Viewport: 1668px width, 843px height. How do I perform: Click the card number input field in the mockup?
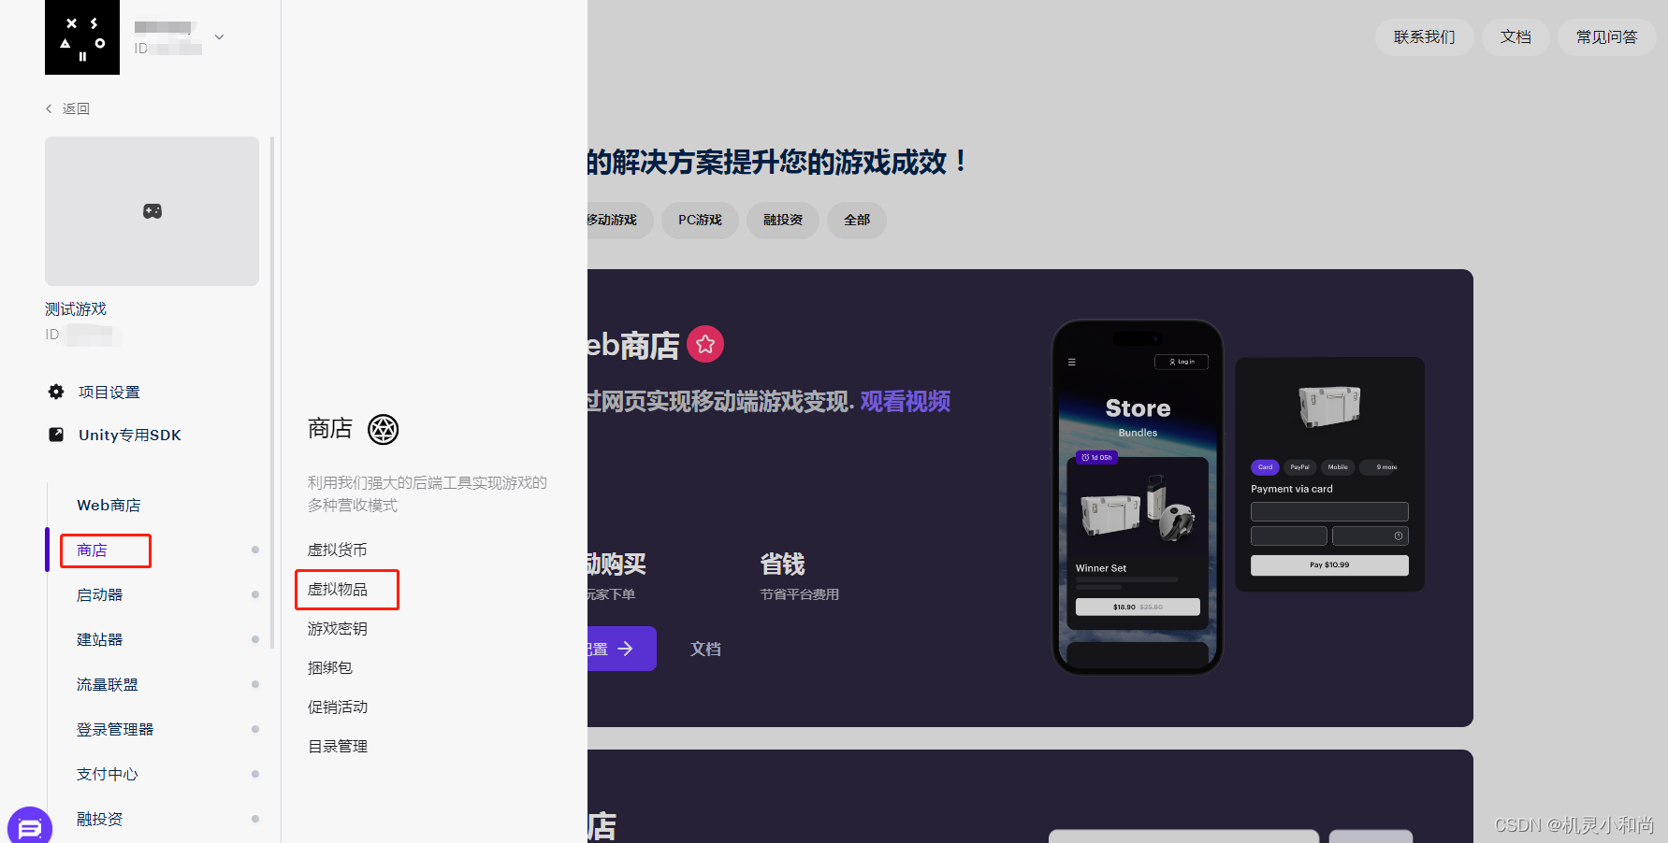tap(1329, 511)
